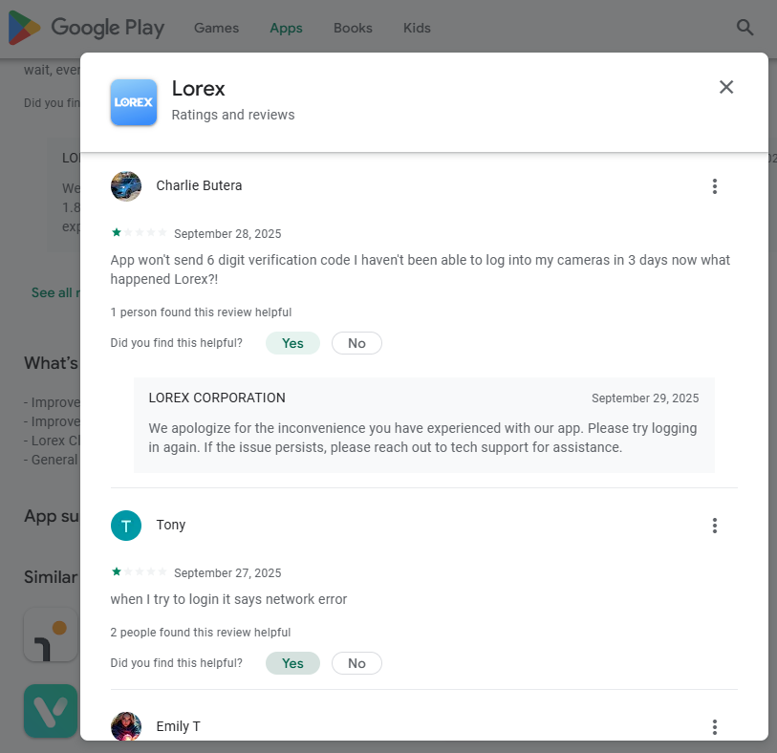The width and height of the screenshot is (777, 753).
Task: Open more options for Emily T's review
Action: point(715,727)
